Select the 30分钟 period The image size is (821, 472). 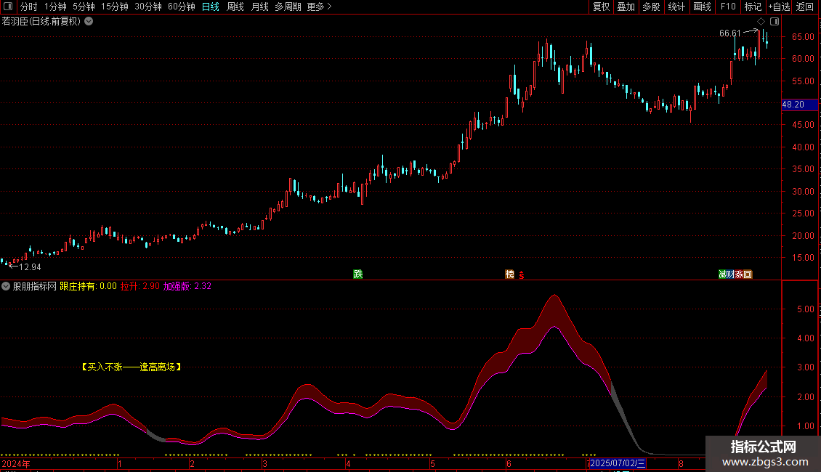[x=147, y=7]
